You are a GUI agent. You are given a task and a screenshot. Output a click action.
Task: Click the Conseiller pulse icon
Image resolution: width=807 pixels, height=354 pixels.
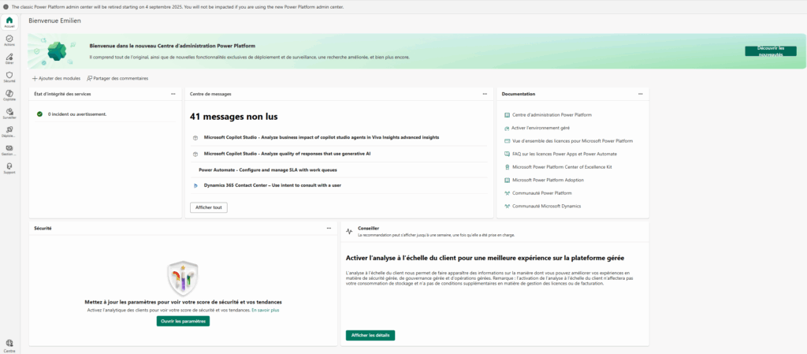349,232
